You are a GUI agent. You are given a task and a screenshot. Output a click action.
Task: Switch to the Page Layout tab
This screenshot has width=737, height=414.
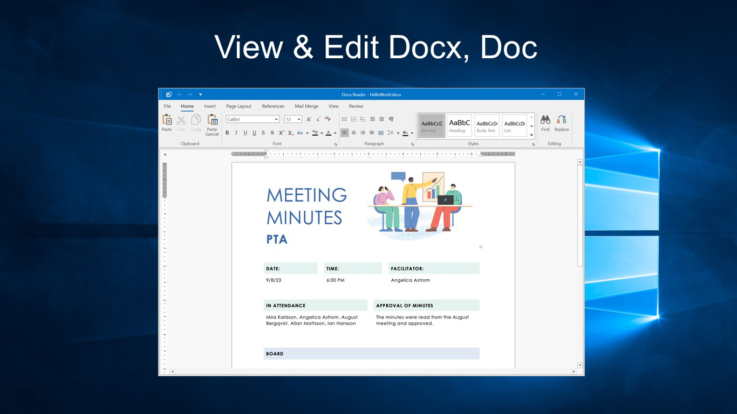(238, 106)
